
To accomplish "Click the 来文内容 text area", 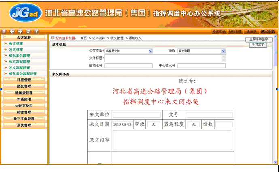I will (x=173, y=140).
